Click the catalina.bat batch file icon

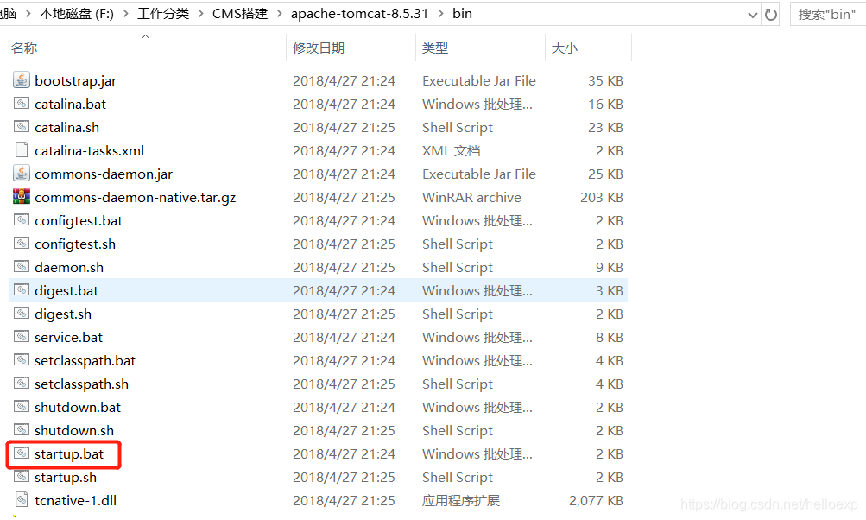click(22, 104)
